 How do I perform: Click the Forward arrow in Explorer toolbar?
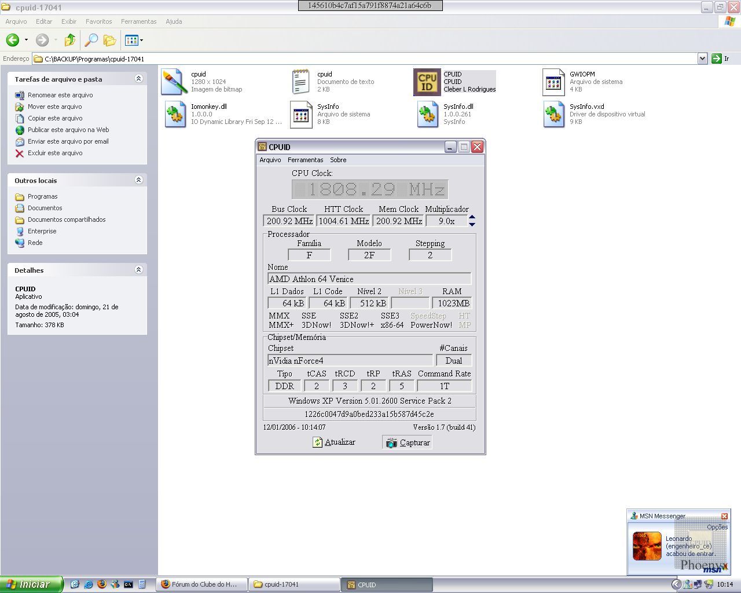pos(42,40)
